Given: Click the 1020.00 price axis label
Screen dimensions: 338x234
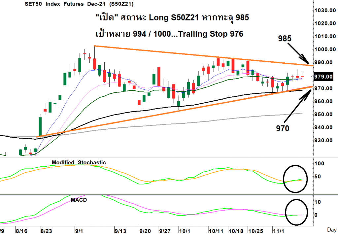Looking at the screenshot, I should pos(325,23).
